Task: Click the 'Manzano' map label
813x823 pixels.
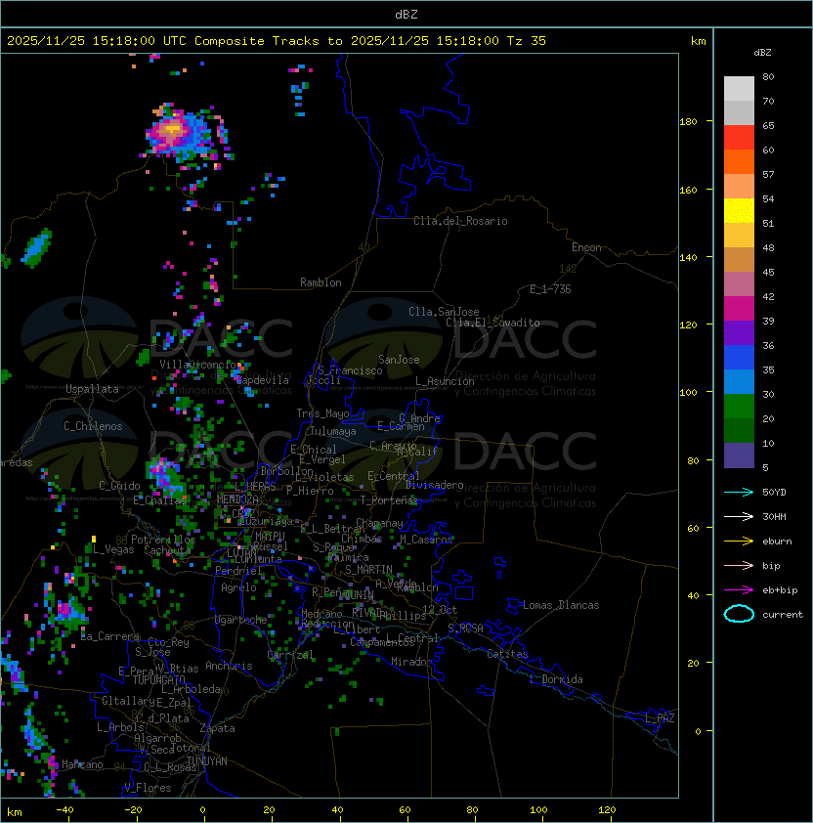Action: pos(82,764)
